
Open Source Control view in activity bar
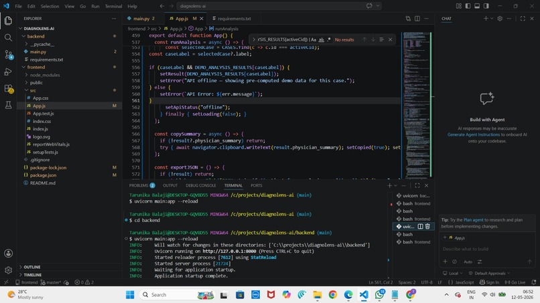click(8, 54)
